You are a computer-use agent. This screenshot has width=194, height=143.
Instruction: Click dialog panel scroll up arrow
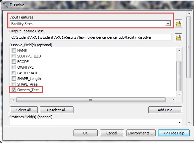coord(189,14)
